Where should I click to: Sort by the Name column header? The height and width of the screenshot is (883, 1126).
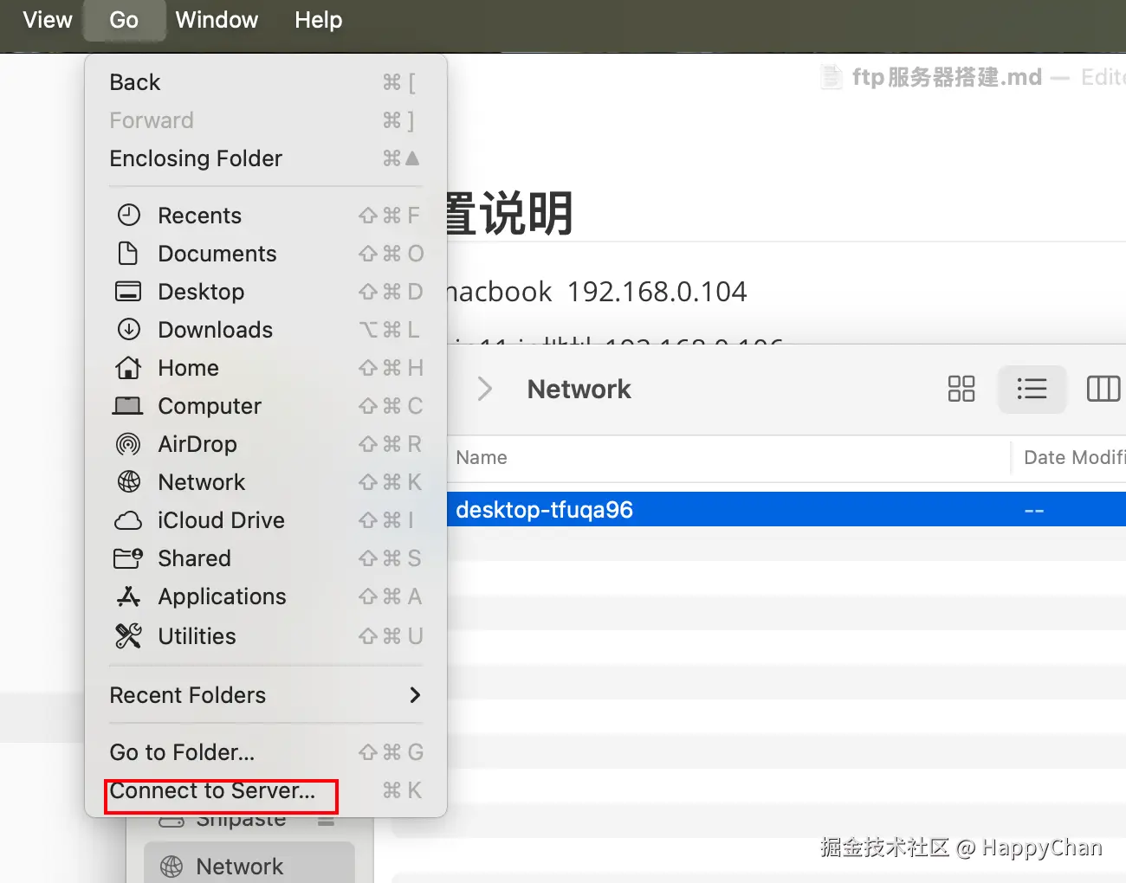click(x=482, y=457)
